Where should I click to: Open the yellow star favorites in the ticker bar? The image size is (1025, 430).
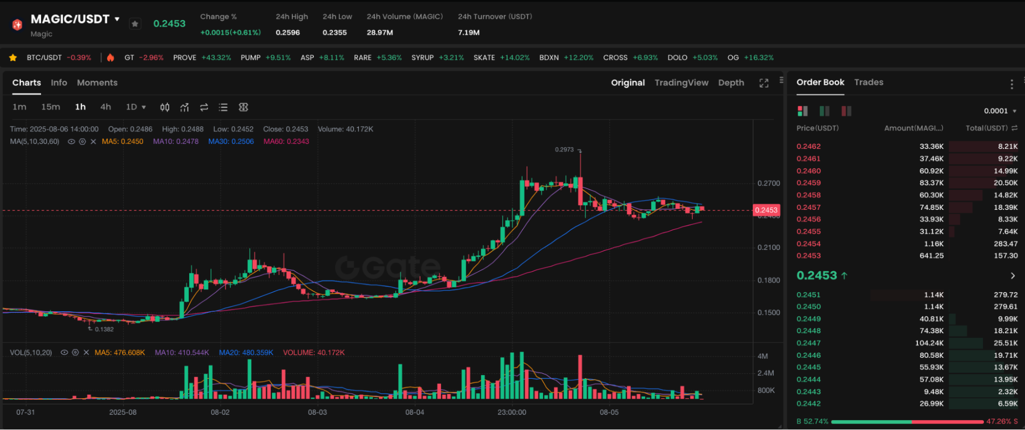click(x=13, y=57)
